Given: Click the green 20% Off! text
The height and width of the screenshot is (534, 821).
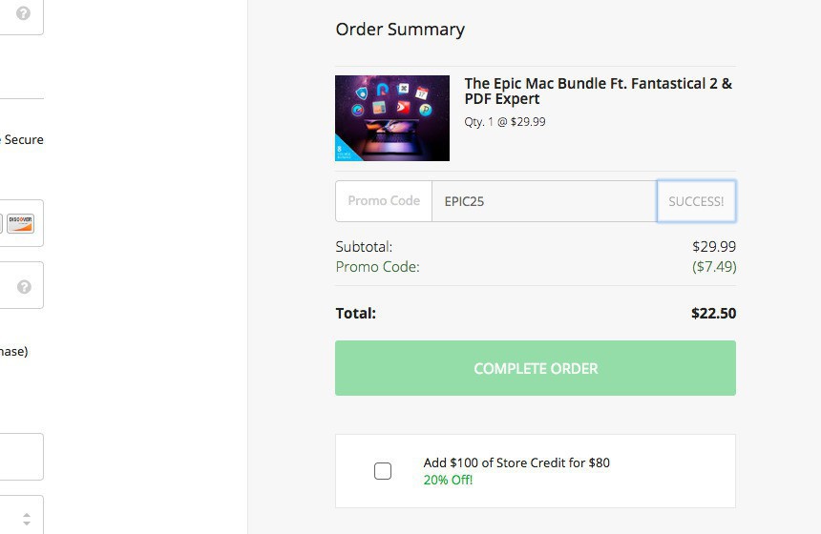Looking at the screenshot, I should pyautogui.click(x=448, y=480).
